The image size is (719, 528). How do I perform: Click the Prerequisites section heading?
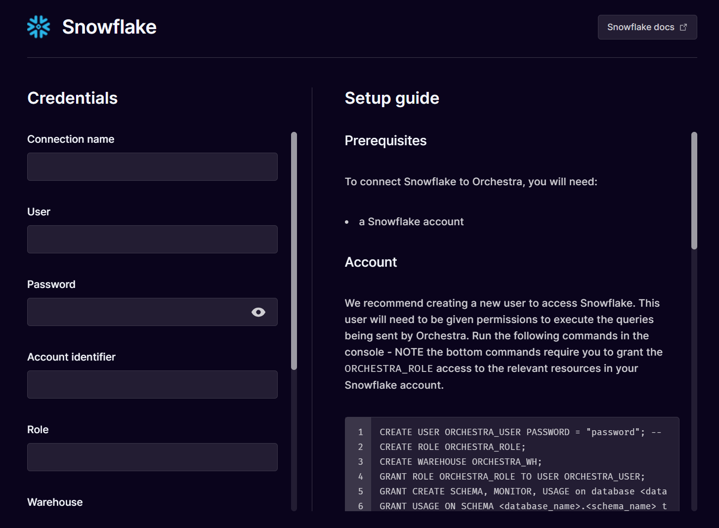coord(385,141)
